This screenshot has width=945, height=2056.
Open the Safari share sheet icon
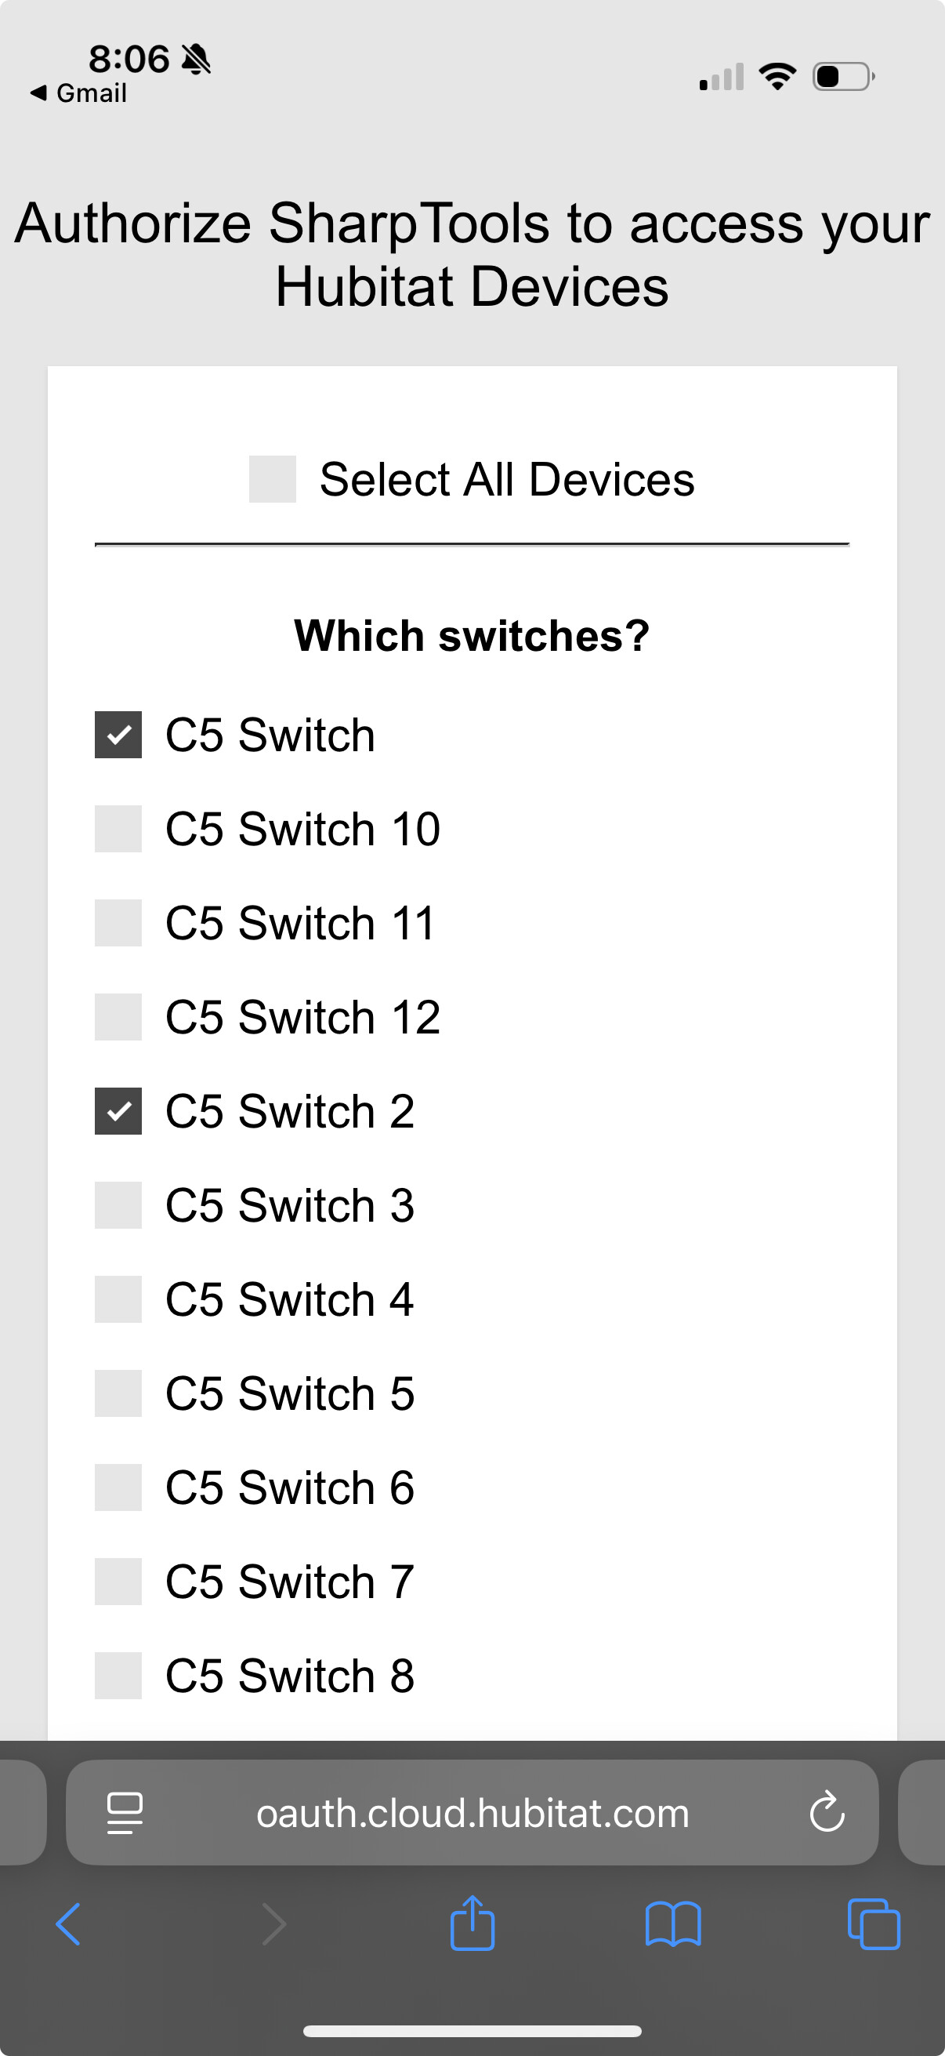(x=473, y=1923)
